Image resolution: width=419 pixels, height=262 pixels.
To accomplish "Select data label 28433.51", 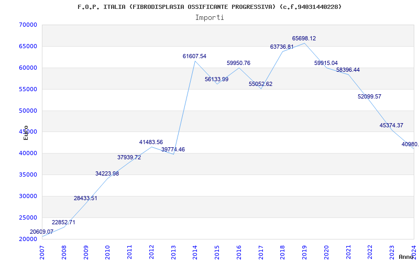I will (85, 198).
